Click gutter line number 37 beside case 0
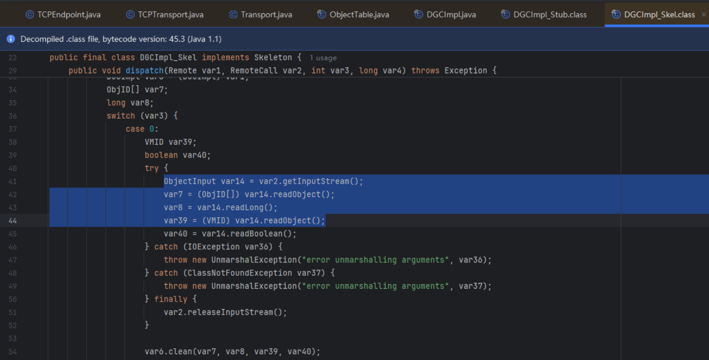 click(x=13, y=129)
